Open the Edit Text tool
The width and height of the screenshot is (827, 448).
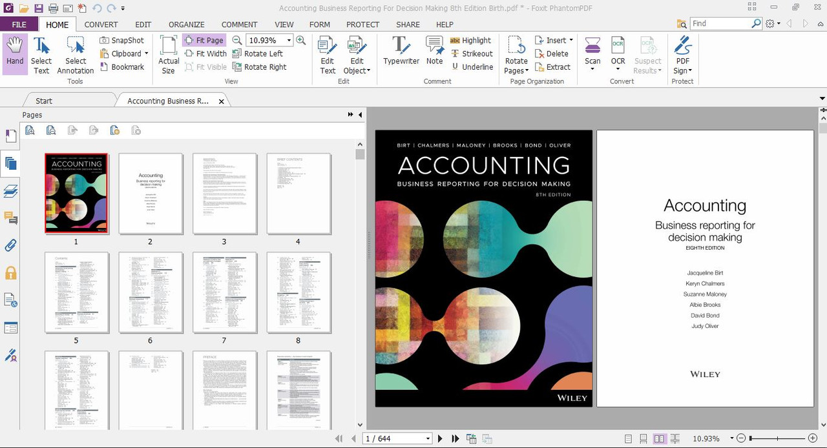[328, 54]
